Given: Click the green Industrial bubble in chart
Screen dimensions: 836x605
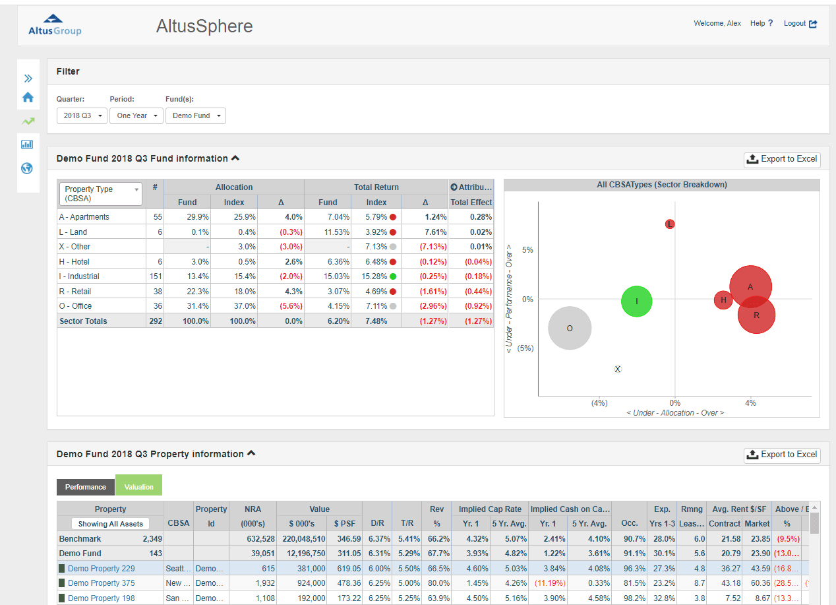Looking at the screenshot, I should (636, 302).
